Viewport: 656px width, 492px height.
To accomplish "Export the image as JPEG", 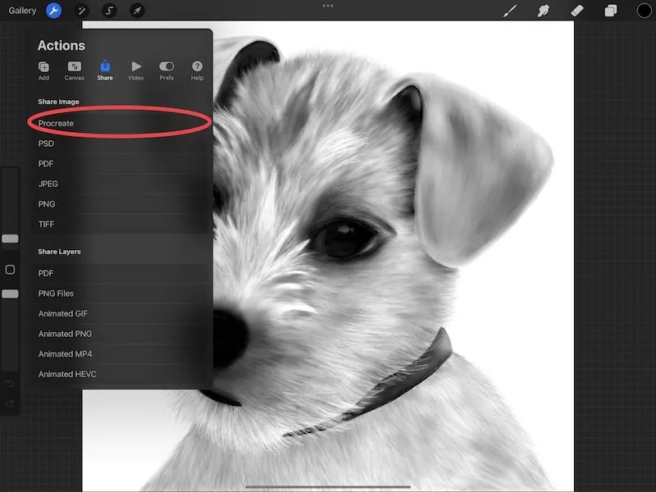I will [48, 183].
